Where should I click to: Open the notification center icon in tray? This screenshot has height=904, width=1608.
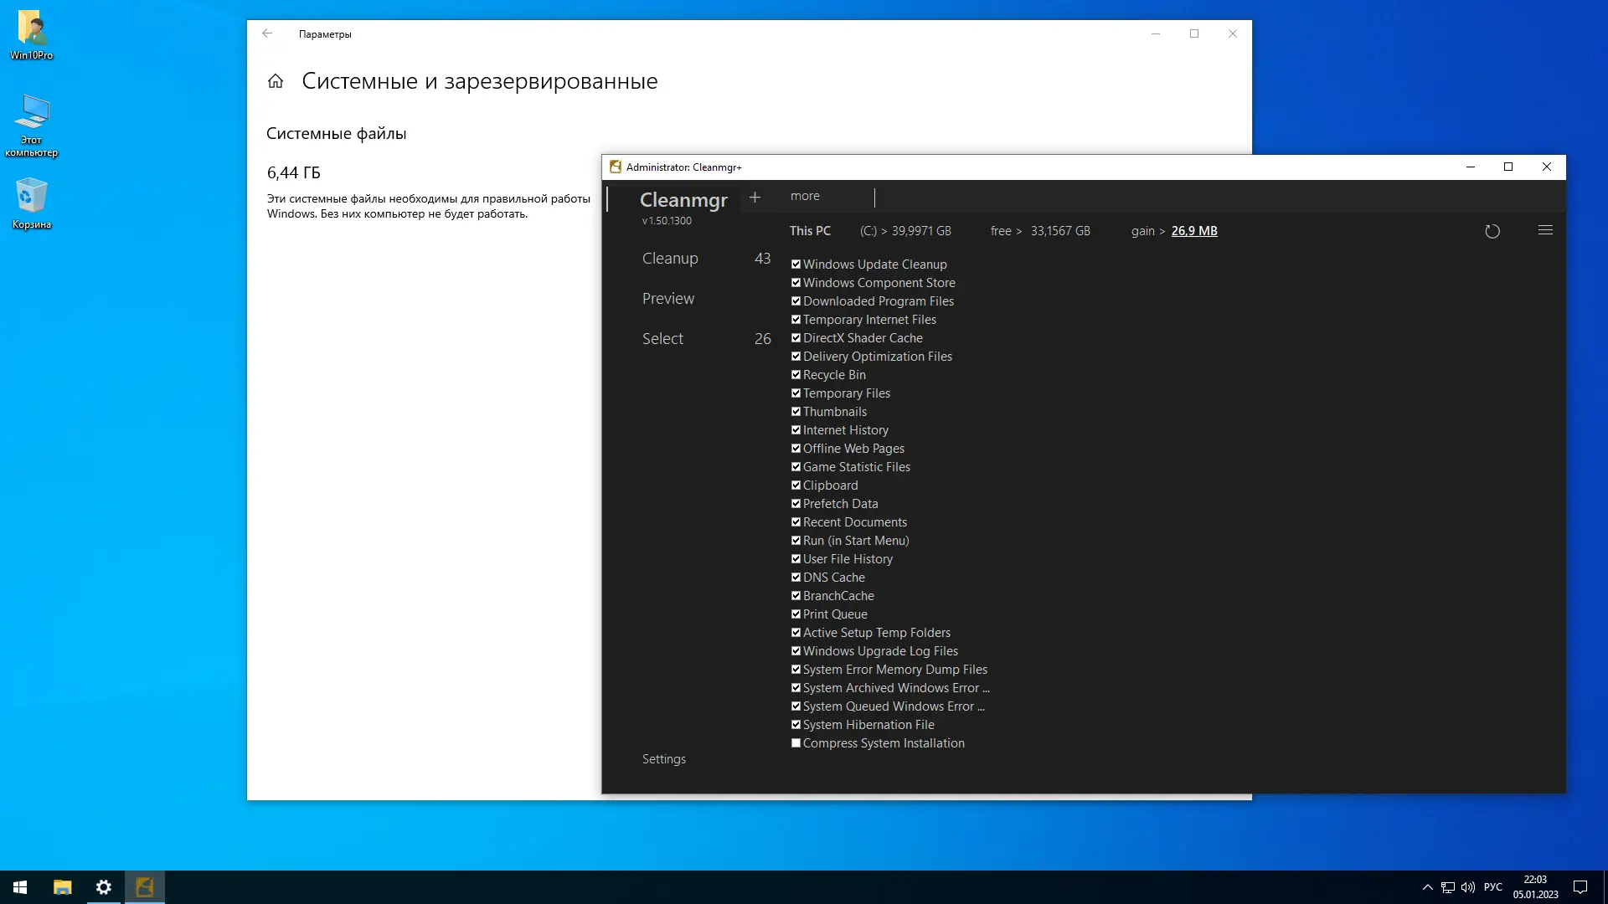1580,887
